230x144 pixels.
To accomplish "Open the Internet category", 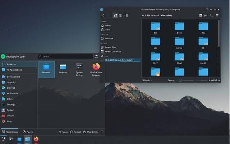I will pyautogui.click(x=18, y=88).
